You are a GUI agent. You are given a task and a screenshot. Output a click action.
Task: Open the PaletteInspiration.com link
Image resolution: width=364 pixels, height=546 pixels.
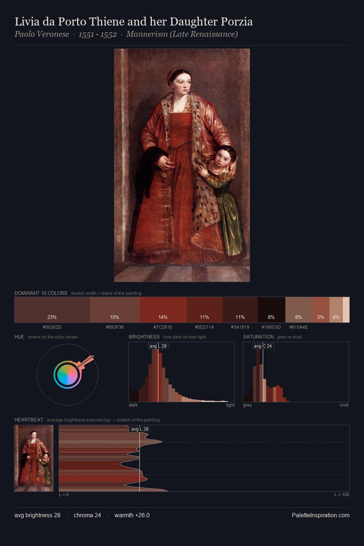tap(321, 515)
